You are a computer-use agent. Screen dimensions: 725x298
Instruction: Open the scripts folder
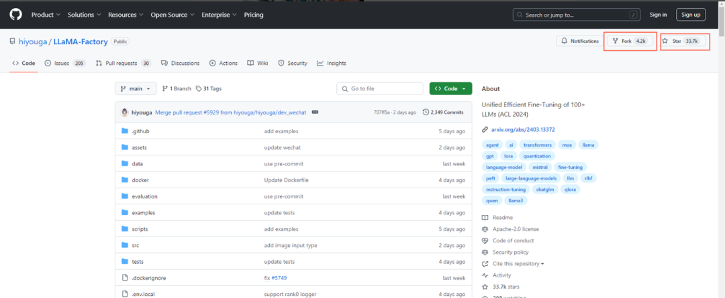pyautogui.click(x=140, y=229)
